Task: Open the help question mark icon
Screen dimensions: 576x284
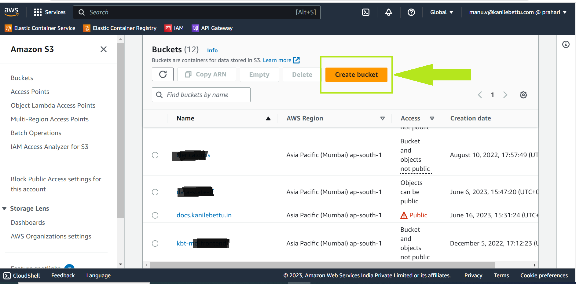Action: (x=411, y=12)
